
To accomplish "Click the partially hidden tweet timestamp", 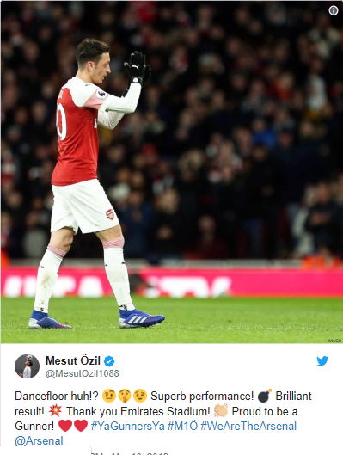I will click(x=130, y=453).
